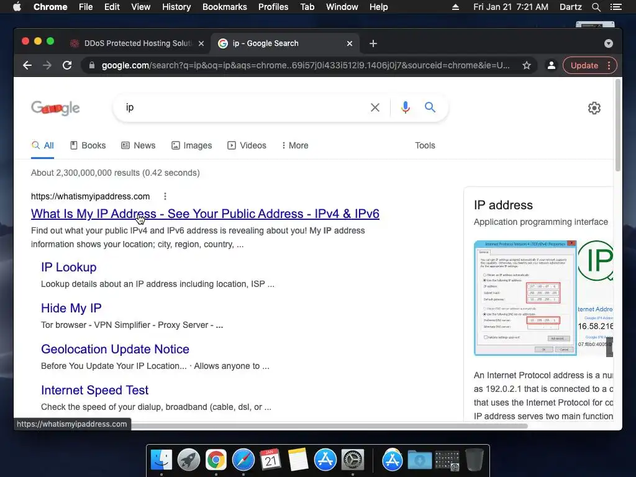This screenshot has height=477, width=636.
Task: Open a new tab with the plus button
Action: (x=373, y=43)
